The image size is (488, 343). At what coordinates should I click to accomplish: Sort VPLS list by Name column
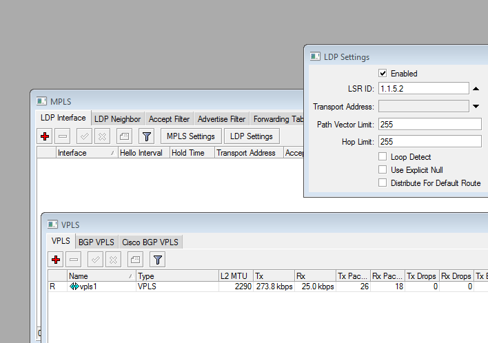(101, 276)
